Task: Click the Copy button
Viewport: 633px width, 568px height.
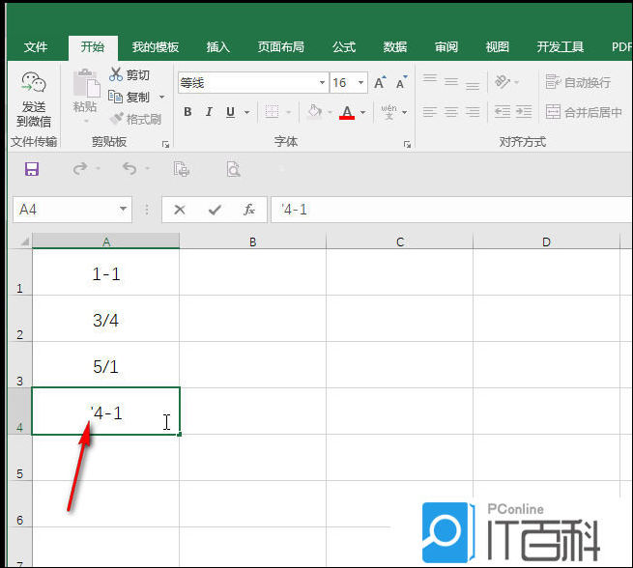Action: click(x=129, y=97)
